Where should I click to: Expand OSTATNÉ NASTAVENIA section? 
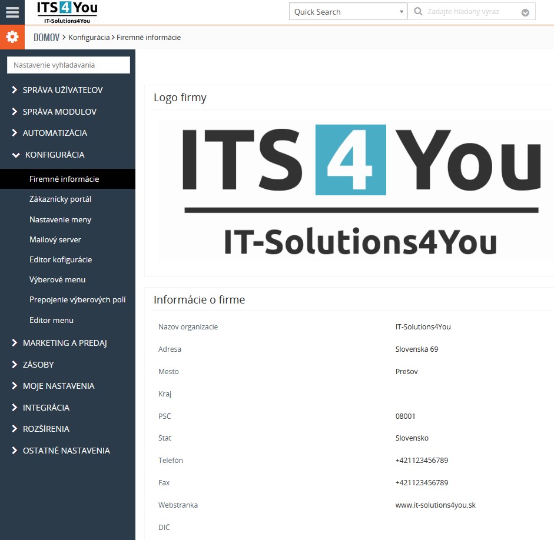68,451
